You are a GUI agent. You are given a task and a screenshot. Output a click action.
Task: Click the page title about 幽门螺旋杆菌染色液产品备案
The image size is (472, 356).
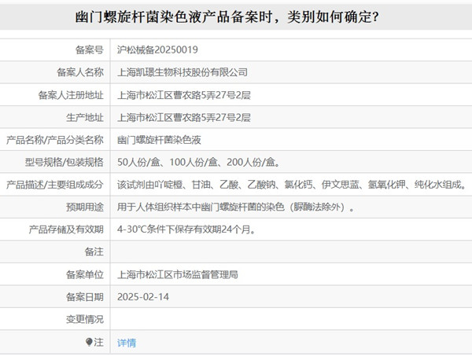(x=227, y=17)
